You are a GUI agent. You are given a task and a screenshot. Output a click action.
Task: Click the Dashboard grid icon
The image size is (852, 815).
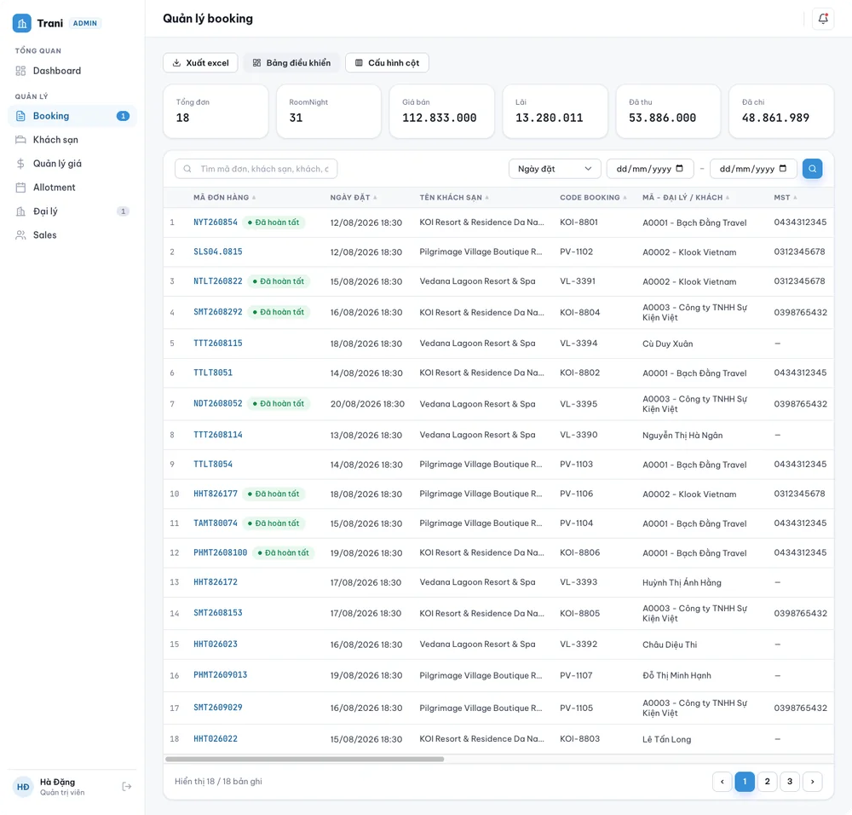20,71
